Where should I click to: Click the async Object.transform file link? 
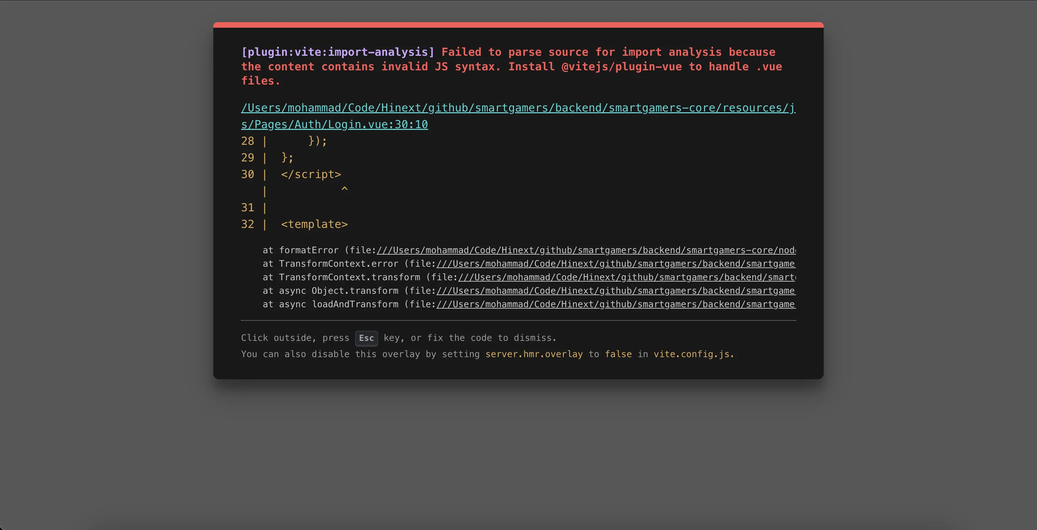pyautogui.click(x=616, y=291)
